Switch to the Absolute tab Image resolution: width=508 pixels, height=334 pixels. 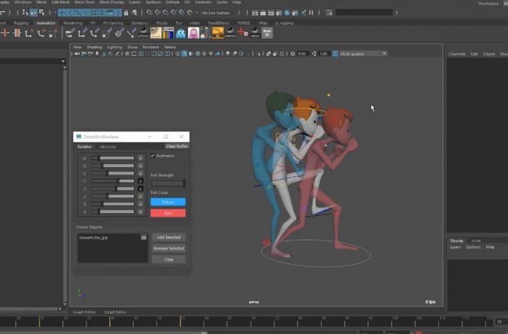click(108, 146)
